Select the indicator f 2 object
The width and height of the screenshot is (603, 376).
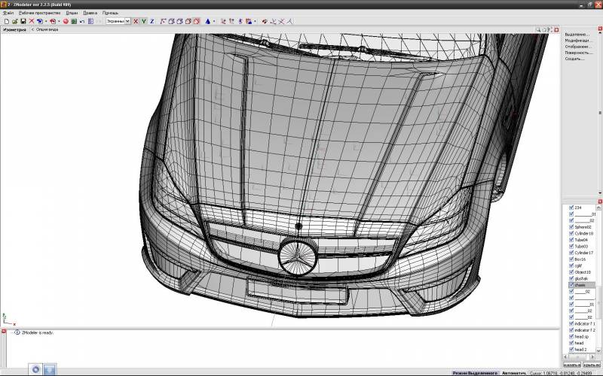[x=585, y=330]
